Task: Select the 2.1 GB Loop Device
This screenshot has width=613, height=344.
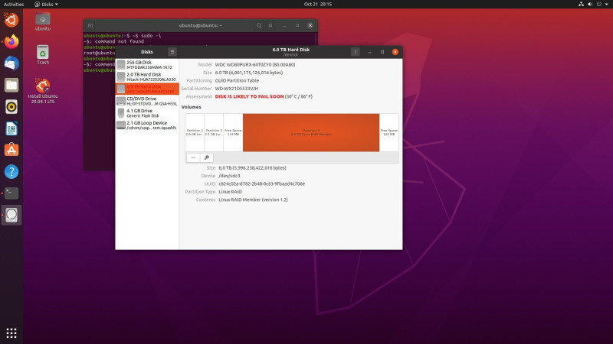Action: coord(147,125)
